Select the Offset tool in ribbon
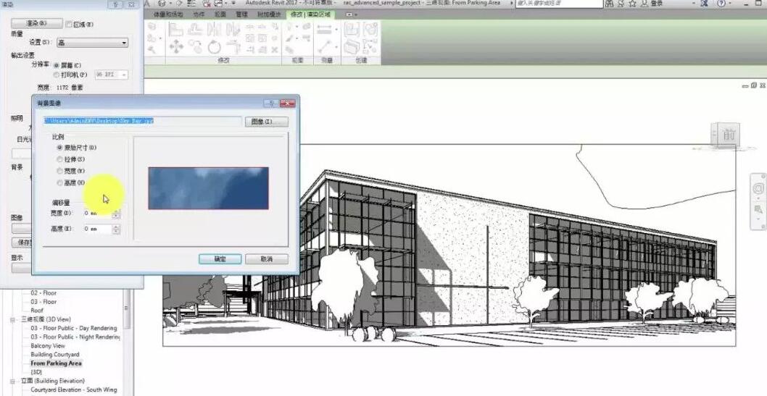Screen dimensions: 767x396 point(195,29)
